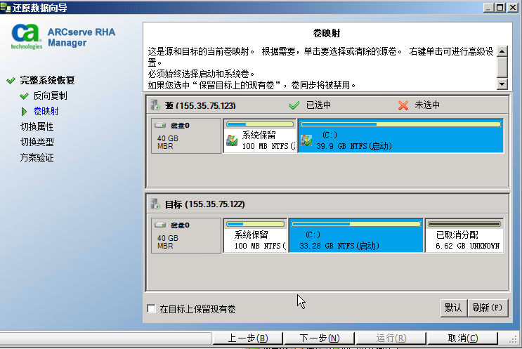Viewport: 522px width, 349px height.
Task: Click the green arrow next to 卷映射
Action: pyautogui.click(x=24, y=112)
